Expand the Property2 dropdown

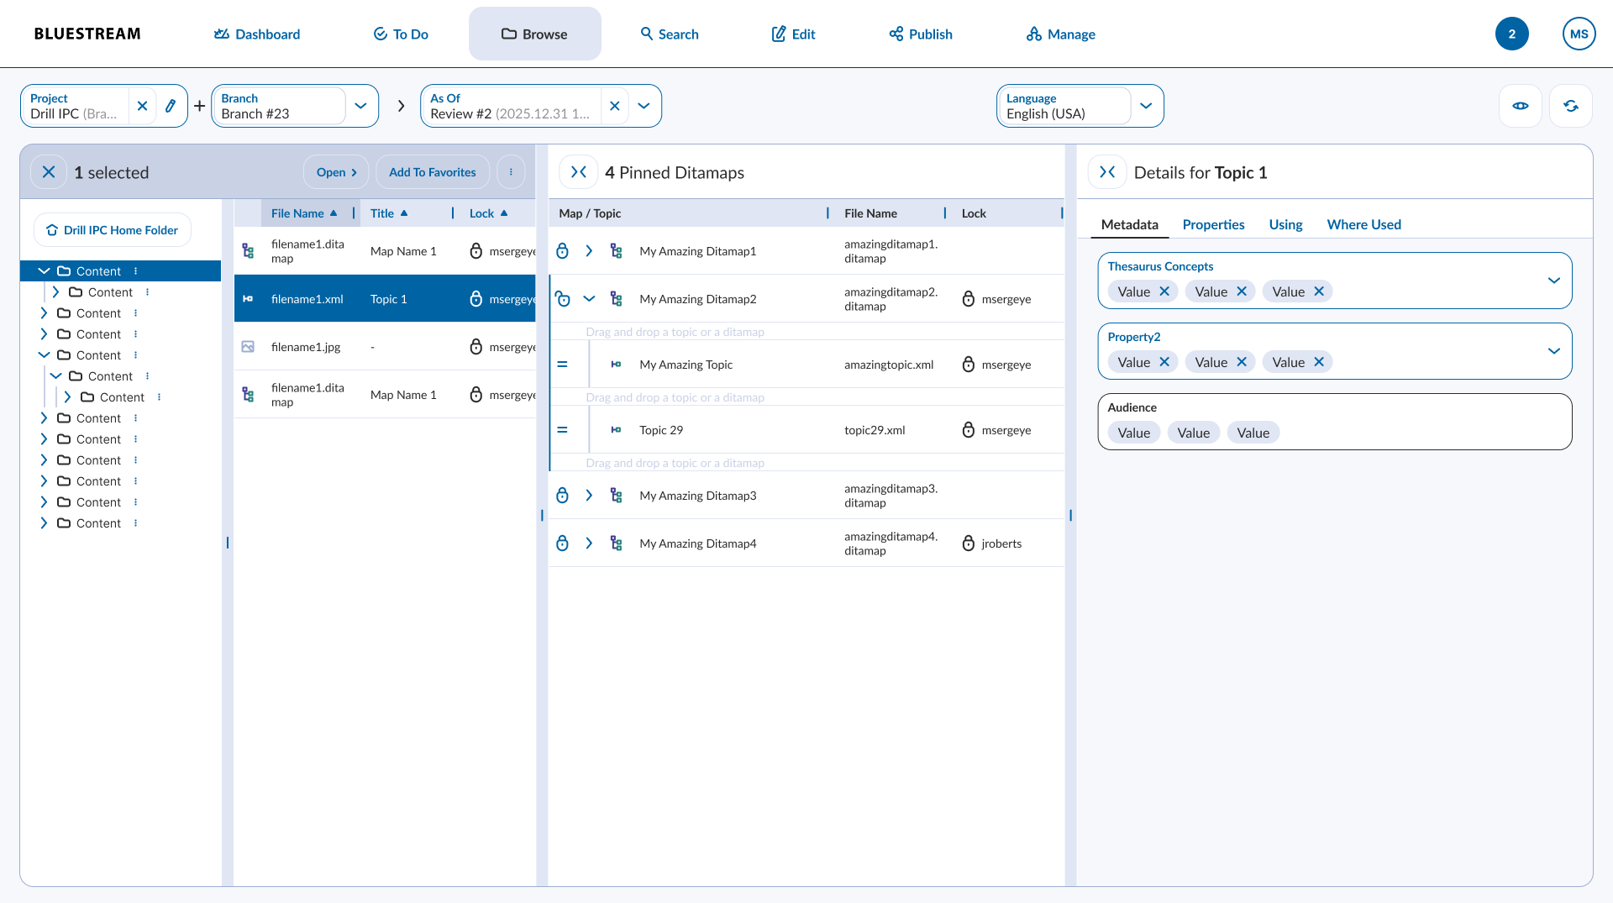click(x=1554, y=351)
